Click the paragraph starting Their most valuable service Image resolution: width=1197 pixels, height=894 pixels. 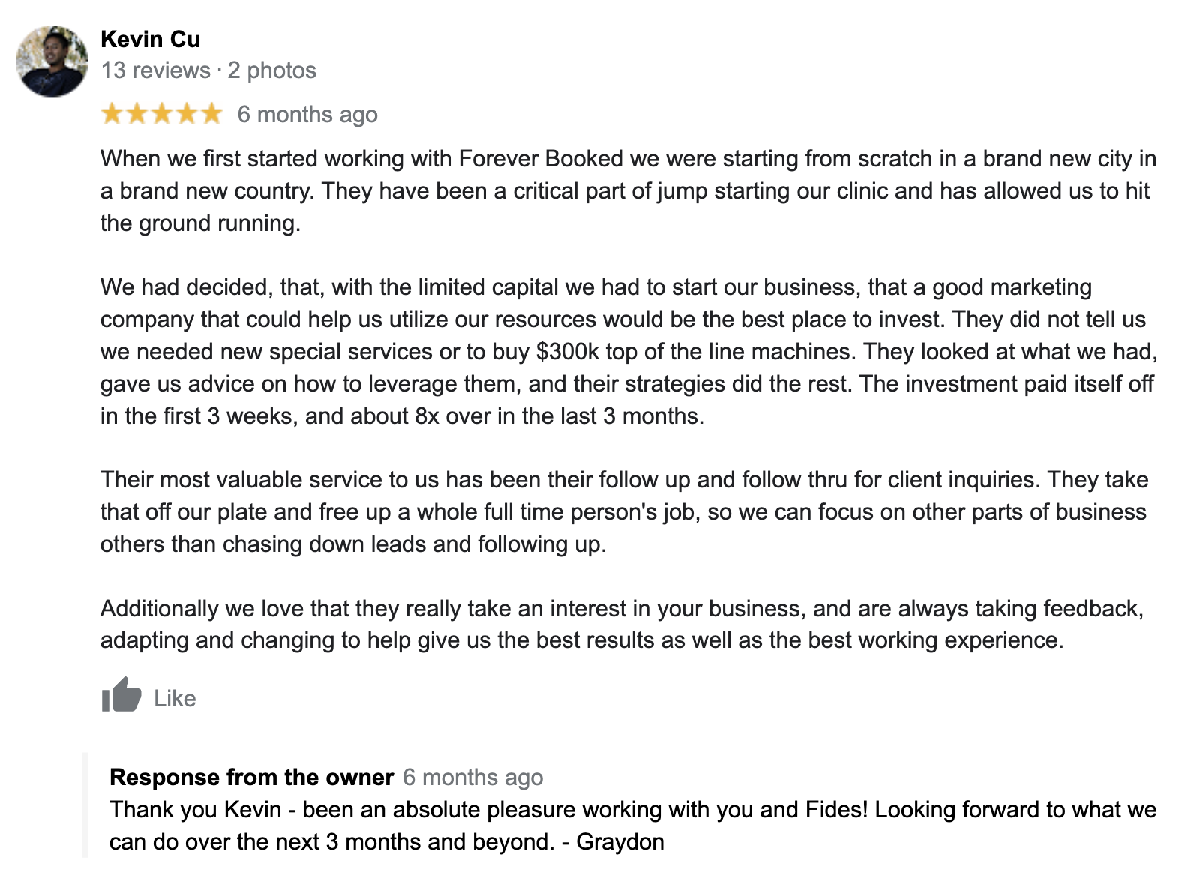pos(624,512)
